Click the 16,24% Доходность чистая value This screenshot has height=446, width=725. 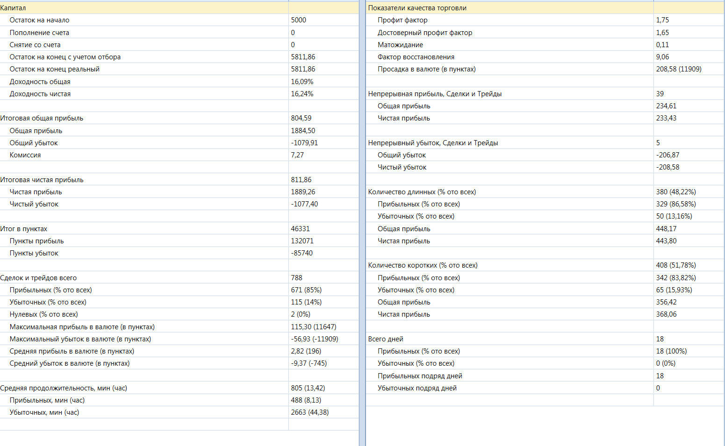click(302, 94)
